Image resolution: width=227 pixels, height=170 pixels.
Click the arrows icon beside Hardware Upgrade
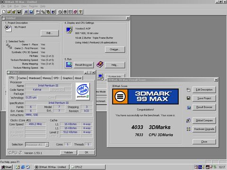189,129
